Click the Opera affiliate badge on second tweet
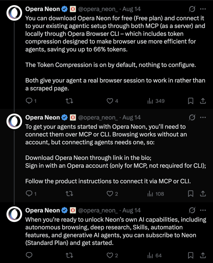 pos(73,117)
